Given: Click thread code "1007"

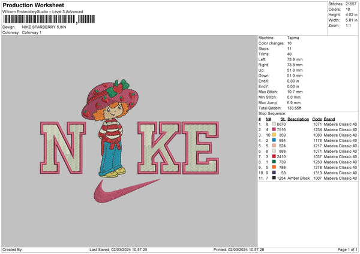Looking at the screenshot, I should (x=317, y=178).
